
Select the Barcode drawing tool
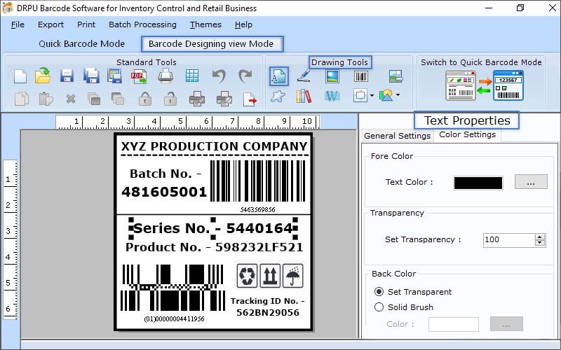point(360,76)
